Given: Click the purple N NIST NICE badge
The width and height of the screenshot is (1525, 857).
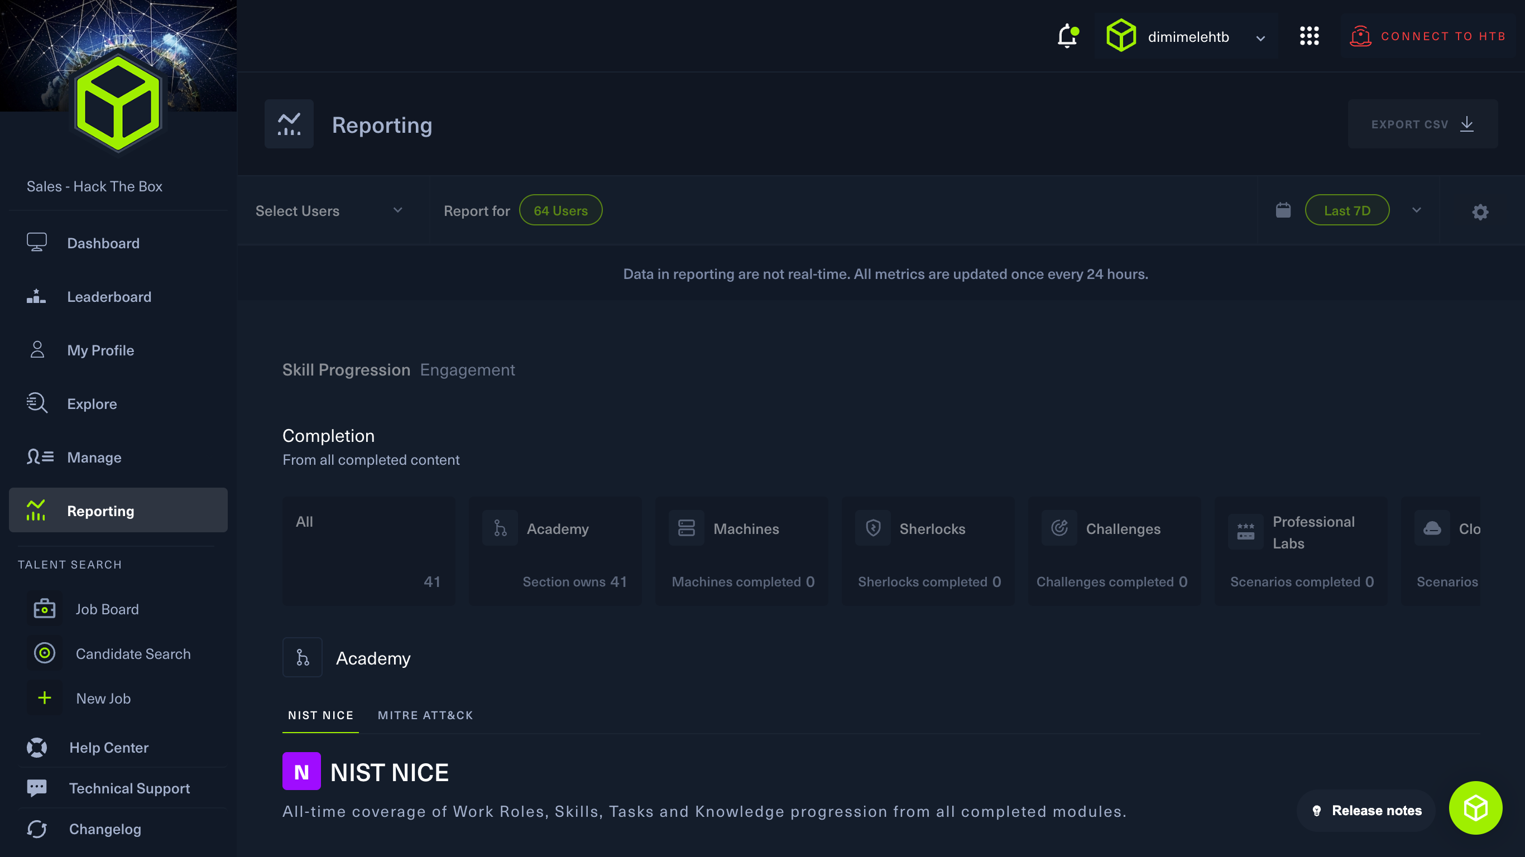Looking at the screenshot, I should pyautogui.click(x=301, y=771).
